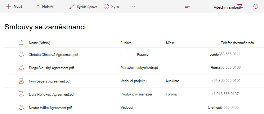This screenshot has height=114, width=264.
Task: Click the Rychlá úprava label
Action: pos(87,7)
